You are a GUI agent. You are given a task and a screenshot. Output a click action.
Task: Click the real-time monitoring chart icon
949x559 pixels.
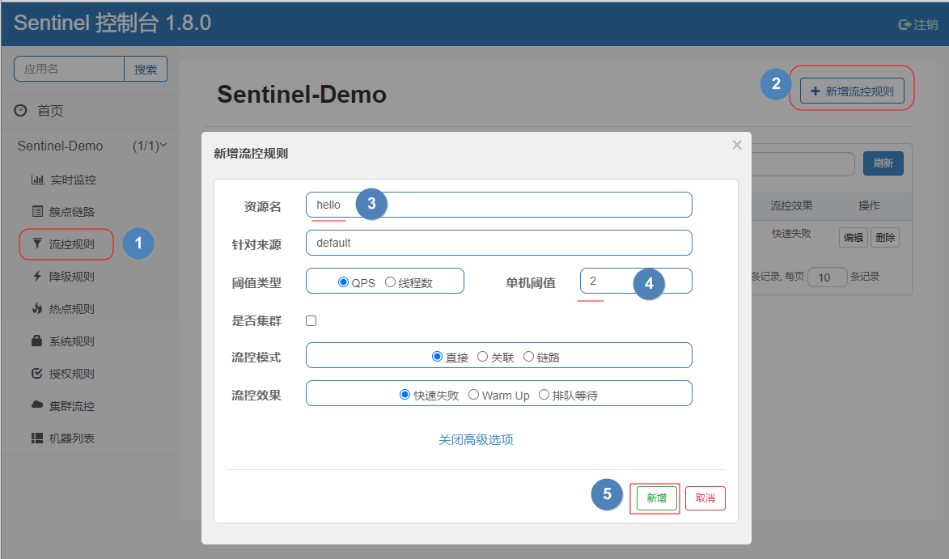(37, 180)
